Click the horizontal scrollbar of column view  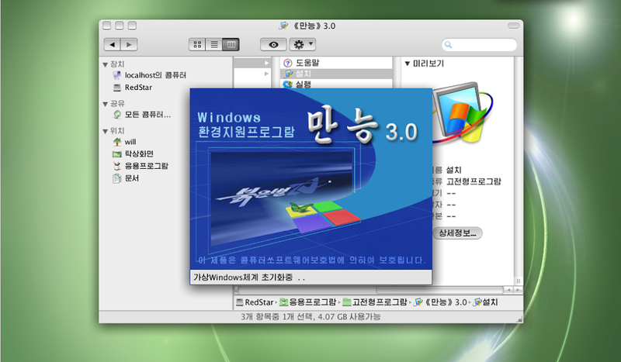(x=439, y=290)
